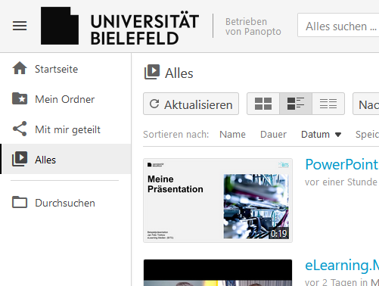Image resolution: width=379 pixels, height=286 pixels.
Task: Click the Alles video library icon in the sidebar
Action: 20,159
